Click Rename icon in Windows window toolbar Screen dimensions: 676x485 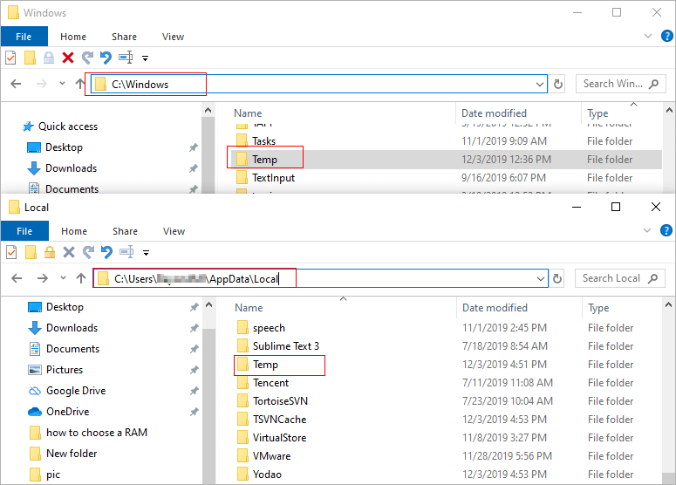pyautogui.click(x=126, y=58)
